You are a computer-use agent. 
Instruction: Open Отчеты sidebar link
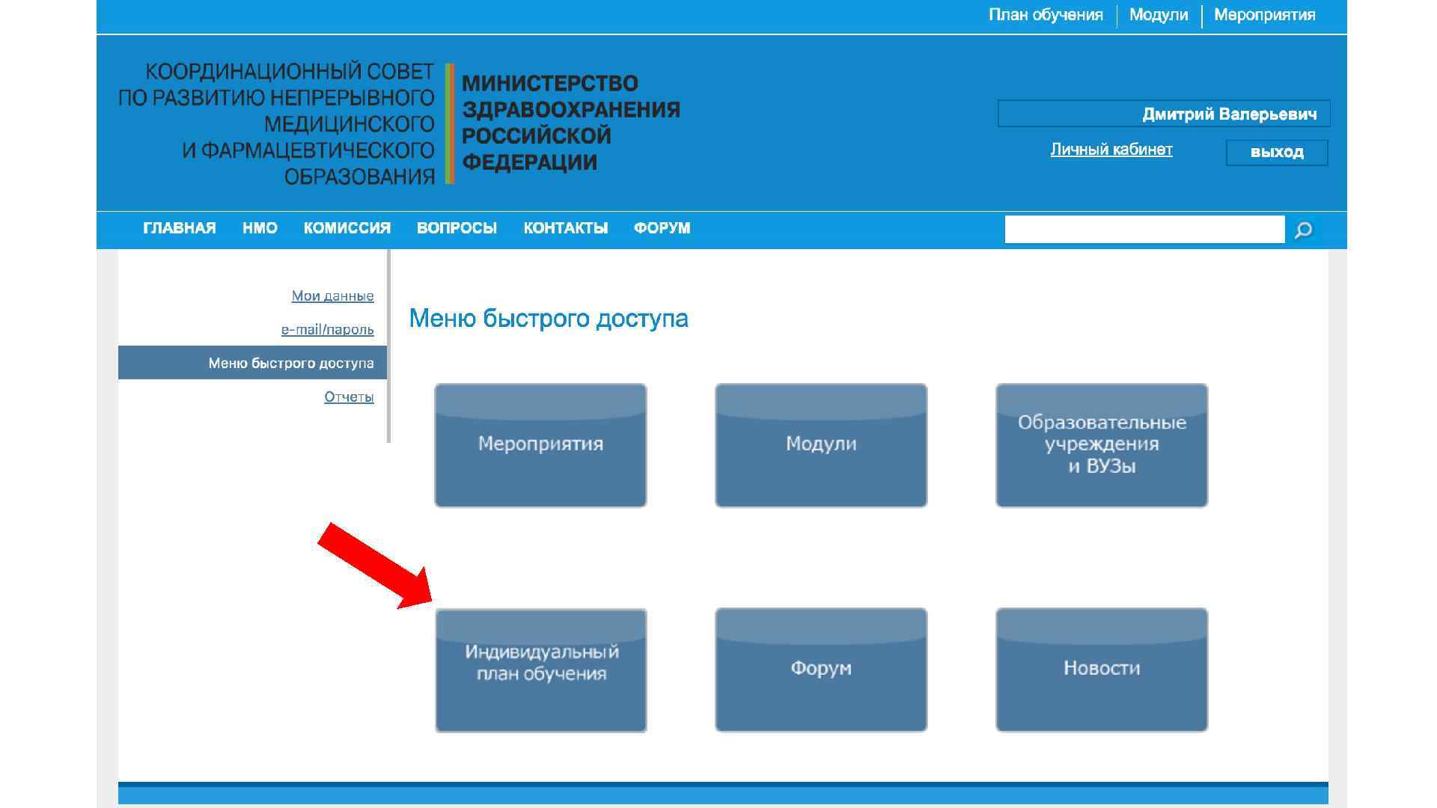coord(349,397)
